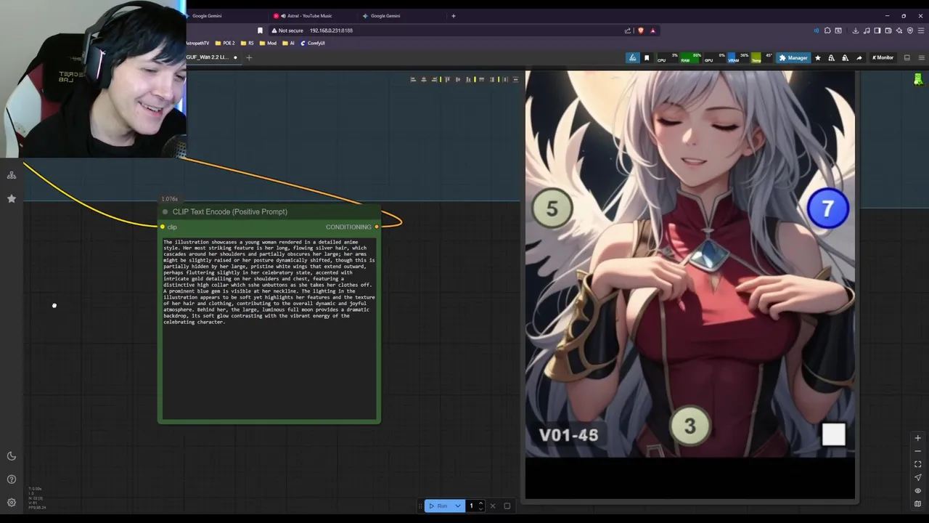This screenshot has height=523, width=929.
Task: Toggle the minimap icon
Action: pos(917,503)
